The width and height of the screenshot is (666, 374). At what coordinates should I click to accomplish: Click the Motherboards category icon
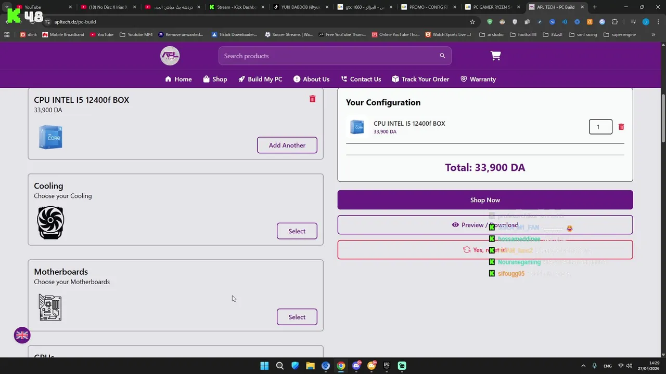pos(50,307)
